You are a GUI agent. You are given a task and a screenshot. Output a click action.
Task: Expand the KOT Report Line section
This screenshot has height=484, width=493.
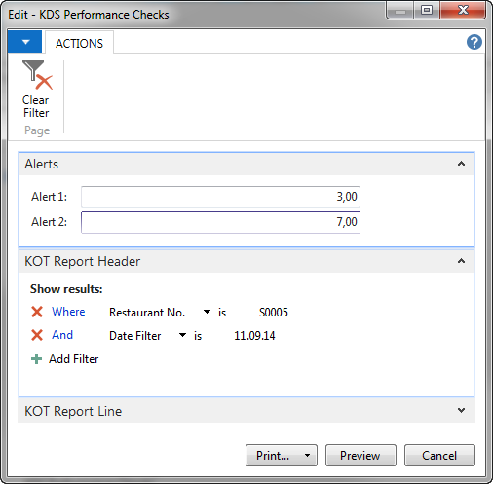tap(461, 410)
